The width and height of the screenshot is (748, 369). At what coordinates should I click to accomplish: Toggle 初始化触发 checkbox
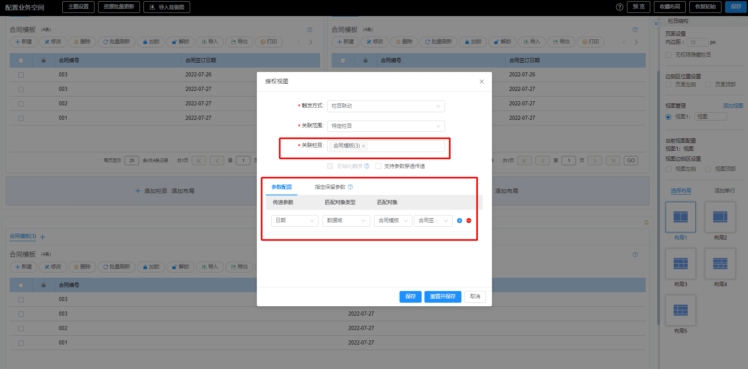point(330,166)
